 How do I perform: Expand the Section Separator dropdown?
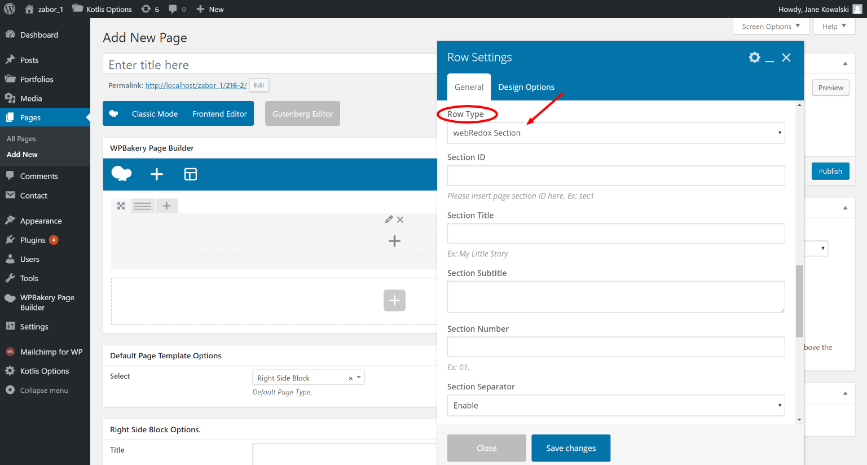click(x=615, y=406)
